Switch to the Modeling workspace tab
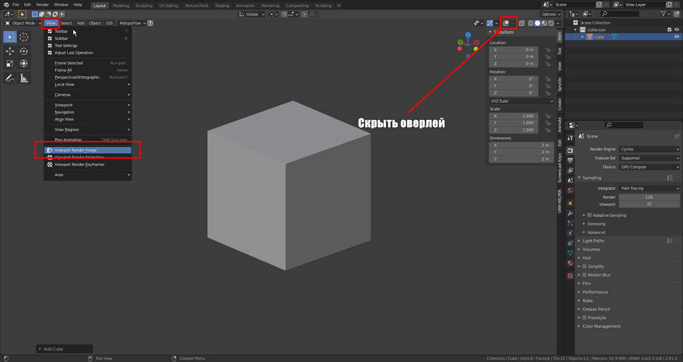The image size is (683, 362). pos(121,6)
